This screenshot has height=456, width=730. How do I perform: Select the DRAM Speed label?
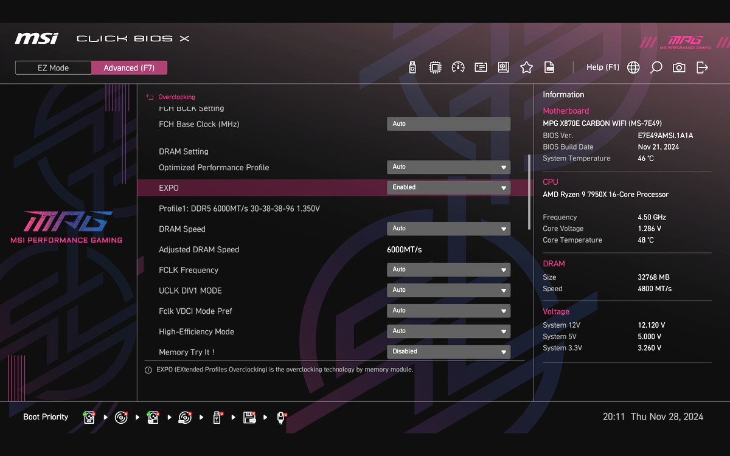click(182, 229)
